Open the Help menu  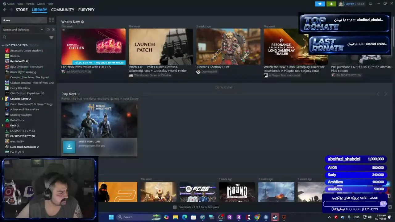[51, 4]
